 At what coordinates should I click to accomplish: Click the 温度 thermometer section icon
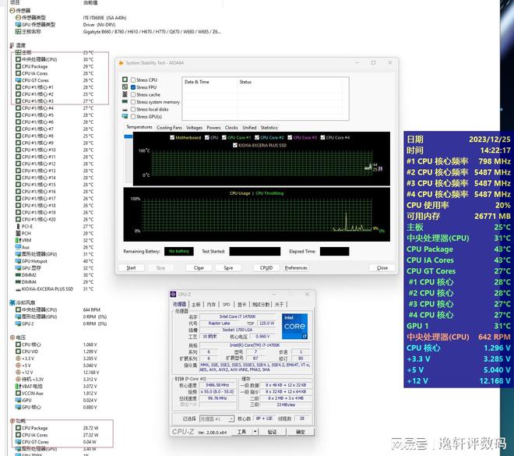12,45
